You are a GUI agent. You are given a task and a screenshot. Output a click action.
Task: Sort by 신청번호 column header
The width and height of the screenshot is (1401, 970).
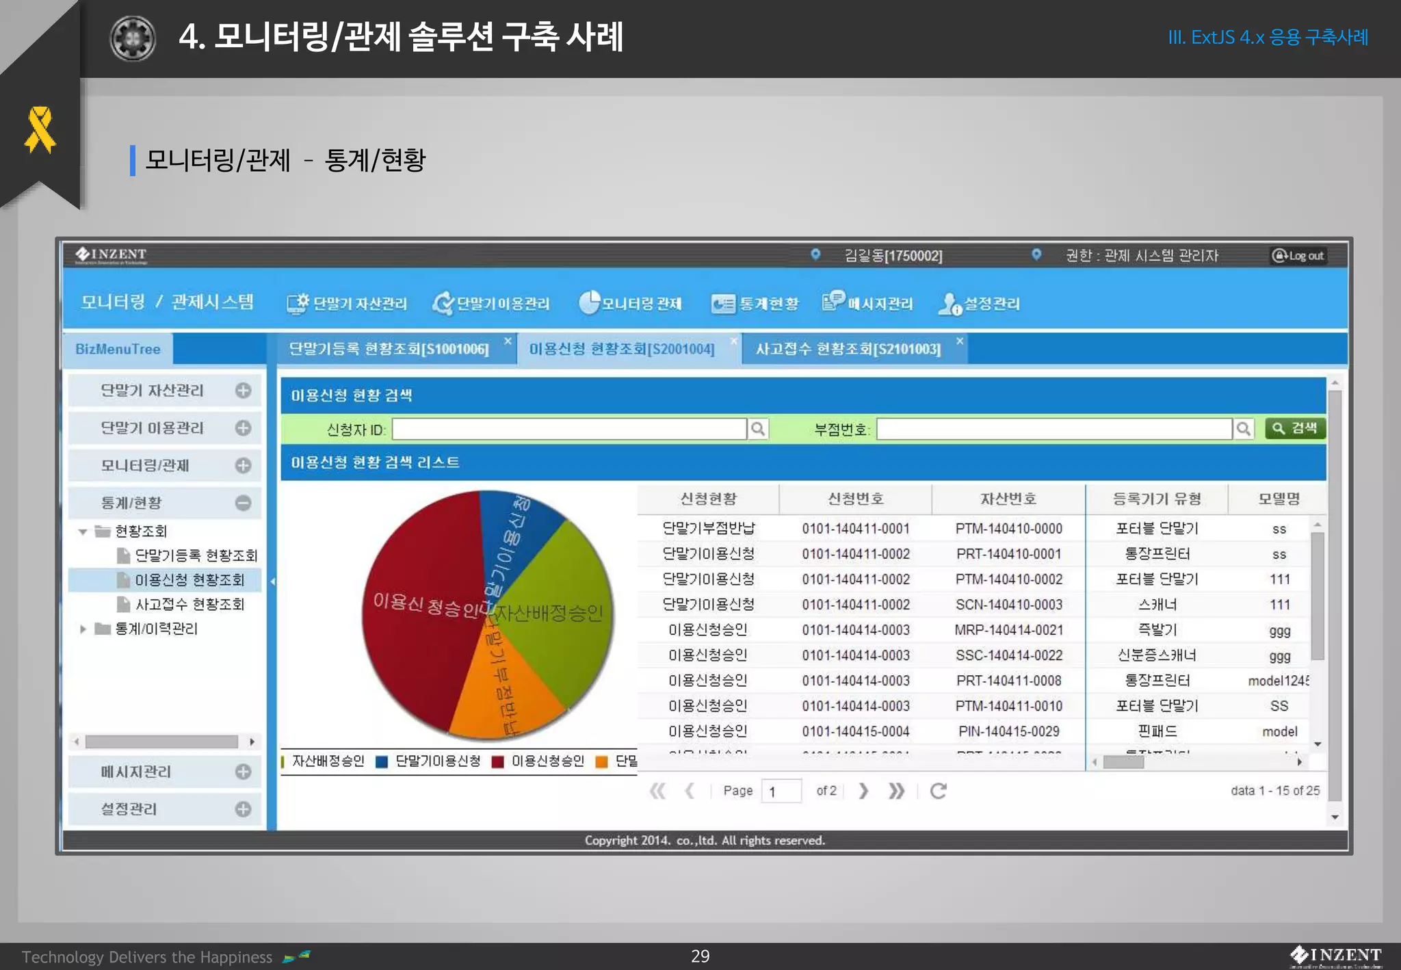pyautogui.click(x=856, y=499)
